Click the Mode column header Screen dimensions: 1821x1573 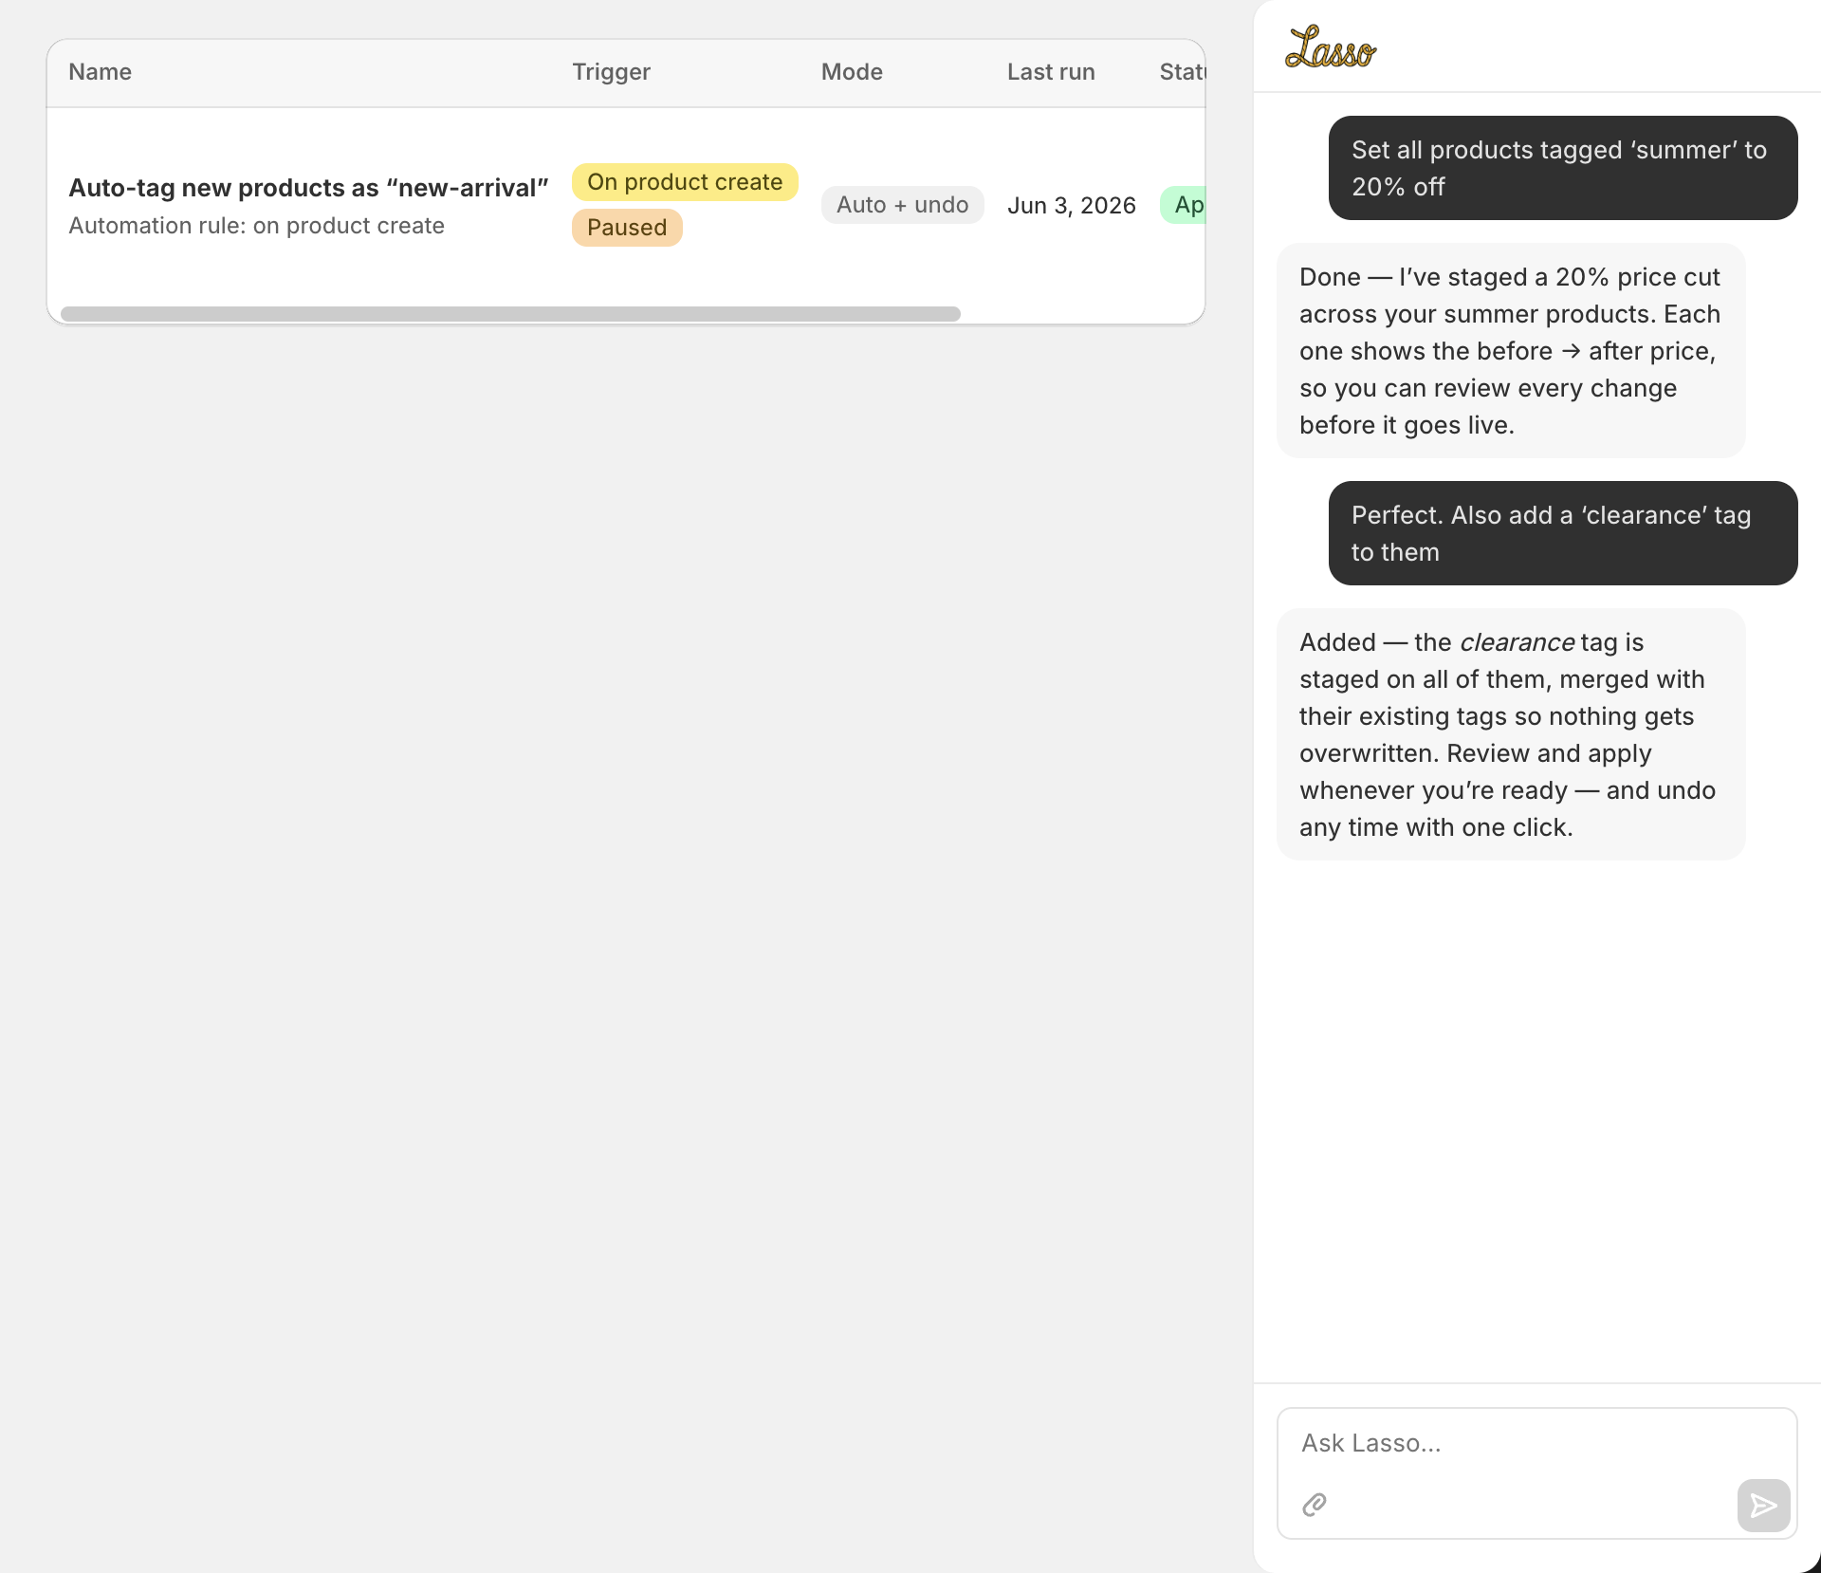coord(852,72)
